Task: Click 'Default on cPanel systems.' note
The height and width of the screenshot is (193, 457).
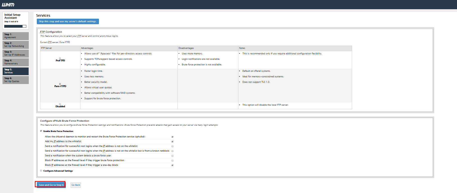Action: coord(256,71)
